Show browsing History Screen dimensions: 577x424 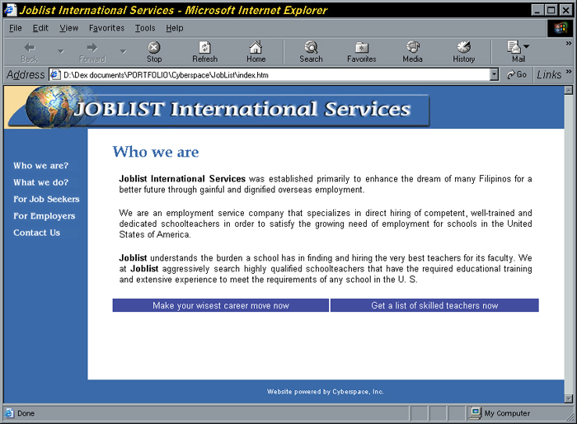463,52
